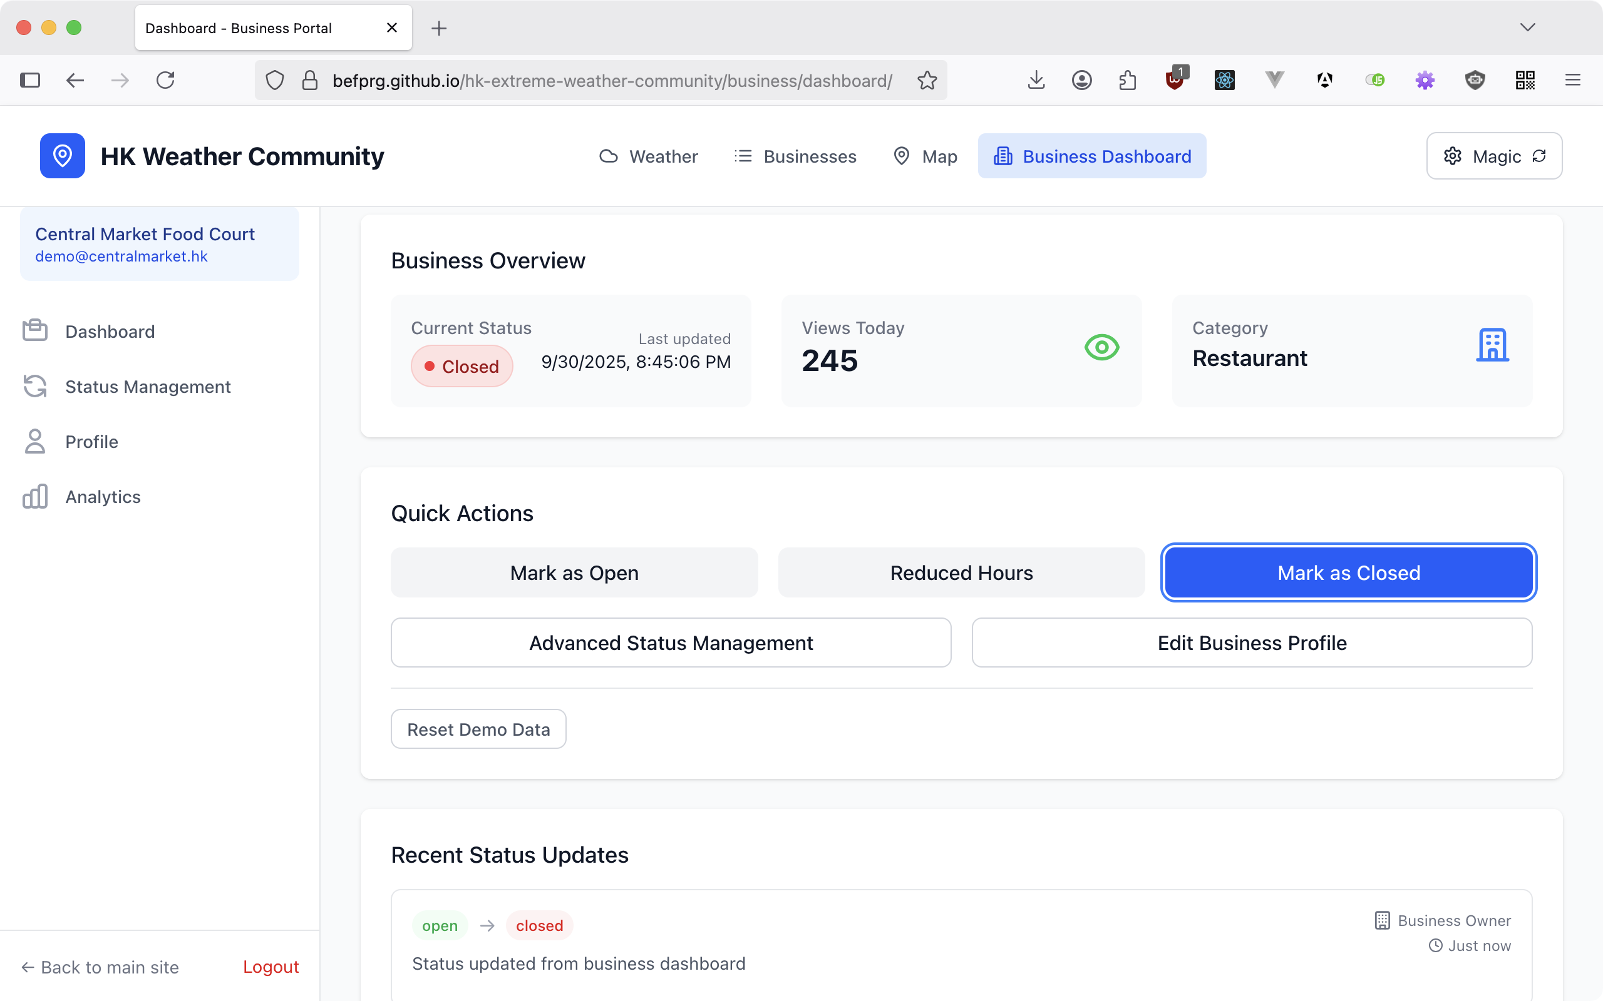Click the green eye icon in Views Today
Screen dimensions: 1603x1001
coord(1101,347)
